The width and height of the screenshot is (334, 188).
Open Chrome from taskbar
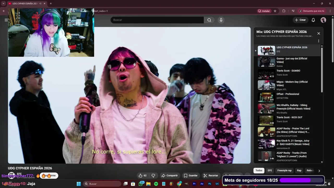tap(179, 184)
